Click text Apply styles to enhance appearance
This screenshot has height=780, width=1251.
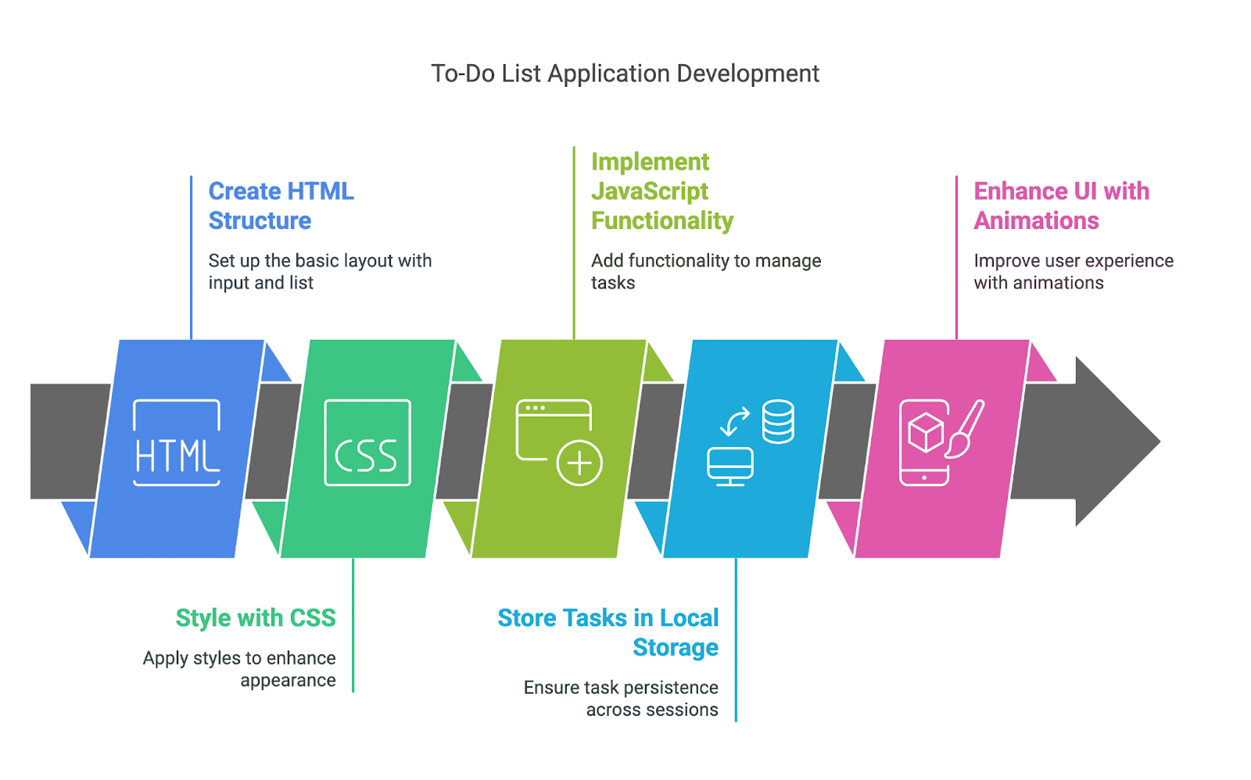[x=239, y=669]
